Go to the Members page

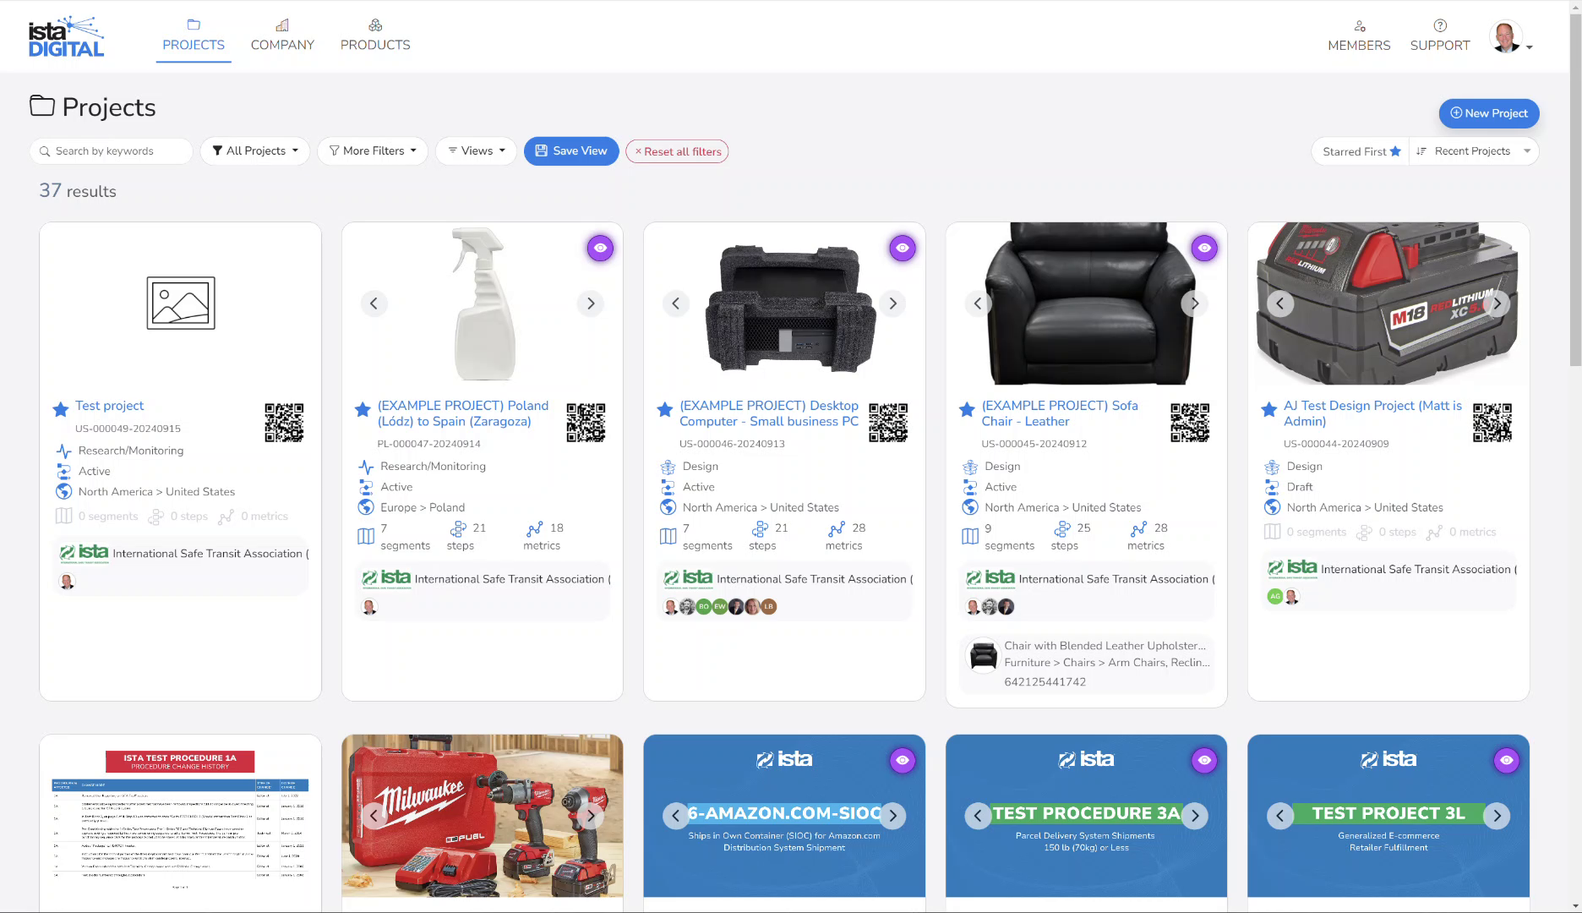1359,36
